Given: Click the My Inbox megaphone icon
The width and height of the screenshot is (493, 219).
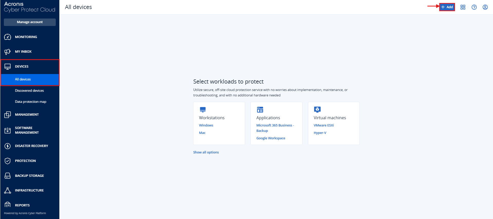Looking at the screenshot, I should (x=8, y=52).
